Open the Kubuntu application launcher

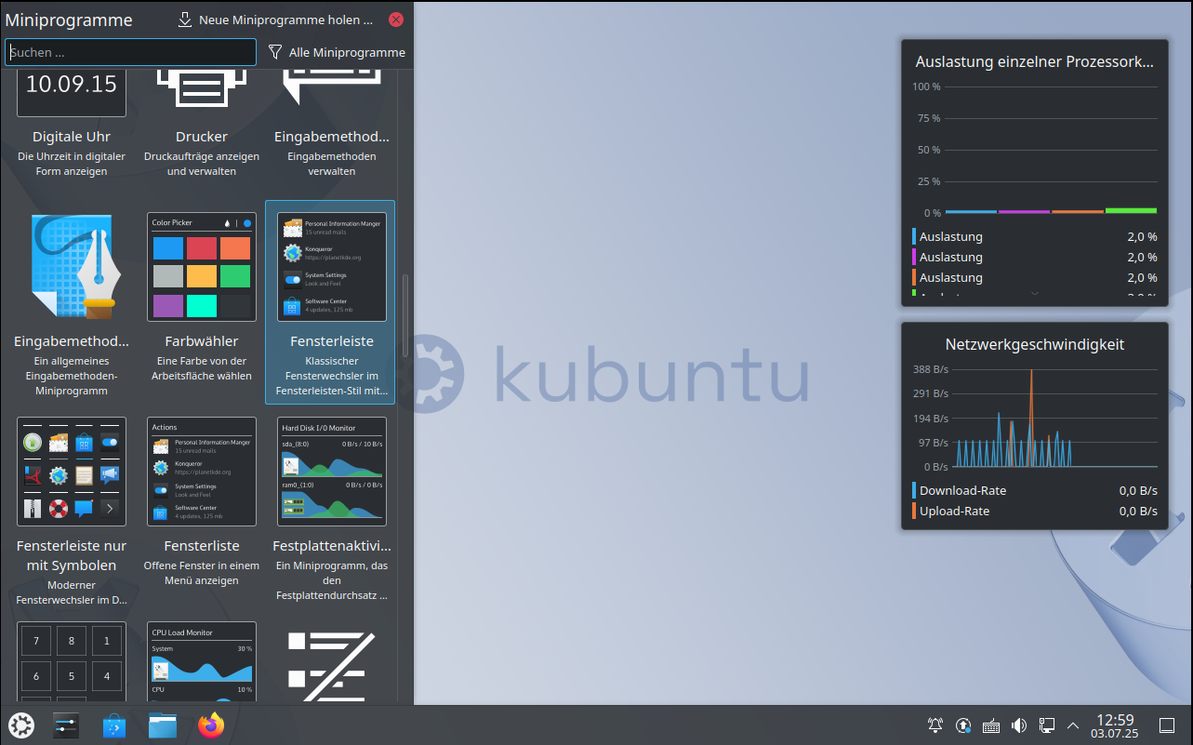tap(20, 725)
